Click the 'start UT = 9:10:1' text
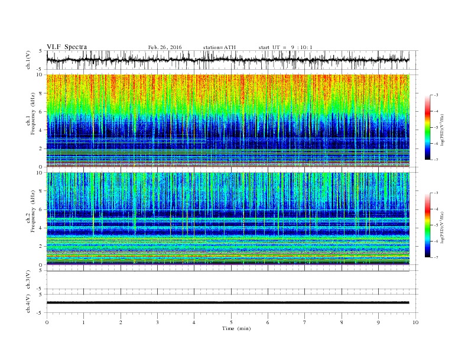Screen dimensions: 468x362 click(285, 47)
